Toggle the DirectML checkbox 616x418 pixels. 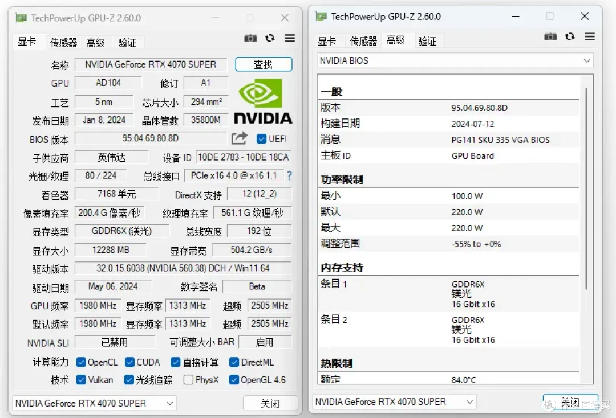[234, 362]
